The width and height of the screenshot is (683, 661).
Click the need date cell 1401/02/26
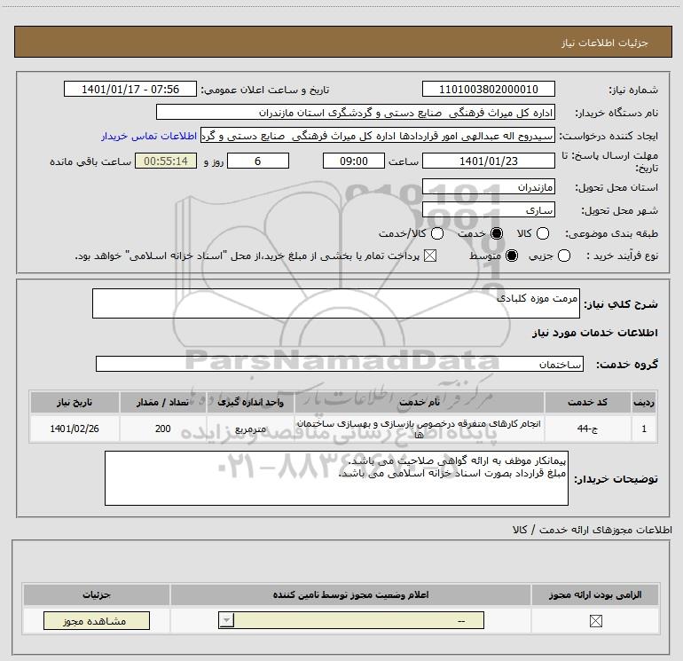click(x=75, y=429)
